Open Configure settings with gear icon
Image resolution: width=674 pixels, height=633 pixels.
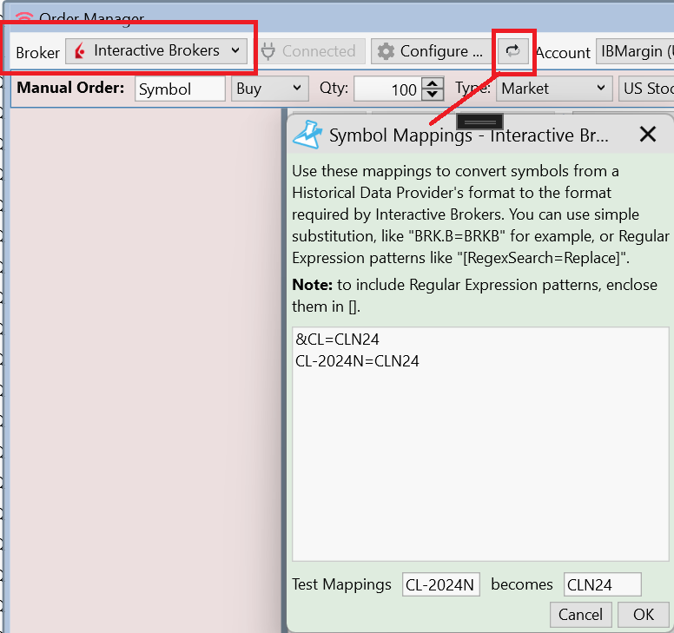[x=431, y=51]
